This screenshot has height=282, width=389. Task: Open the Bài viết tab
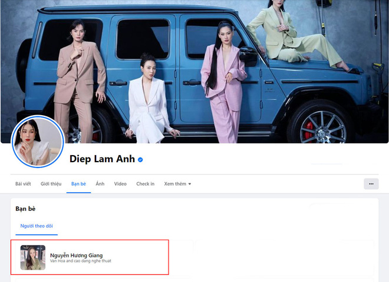click(23, 184)
